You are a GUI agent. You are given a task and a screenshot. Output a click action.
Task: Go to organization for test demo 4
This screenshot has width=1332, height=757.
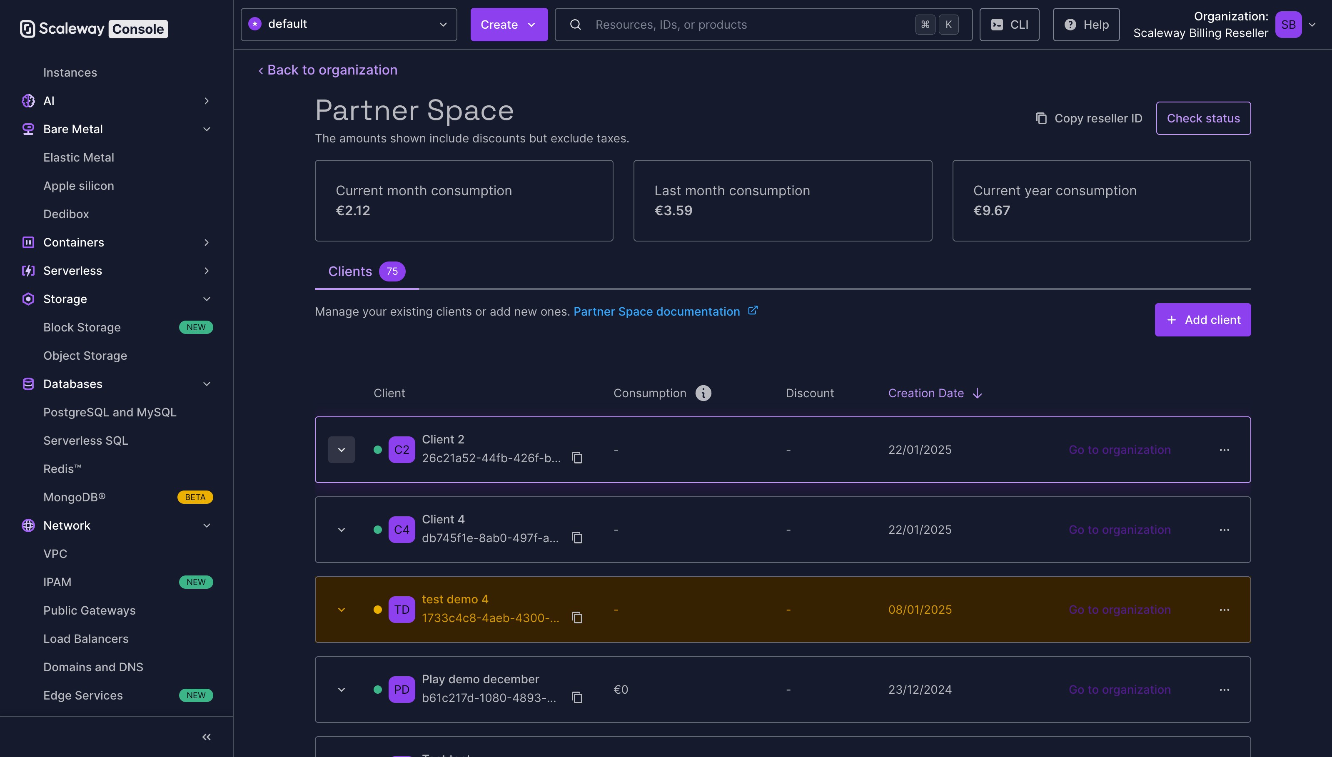(1119, 610)
